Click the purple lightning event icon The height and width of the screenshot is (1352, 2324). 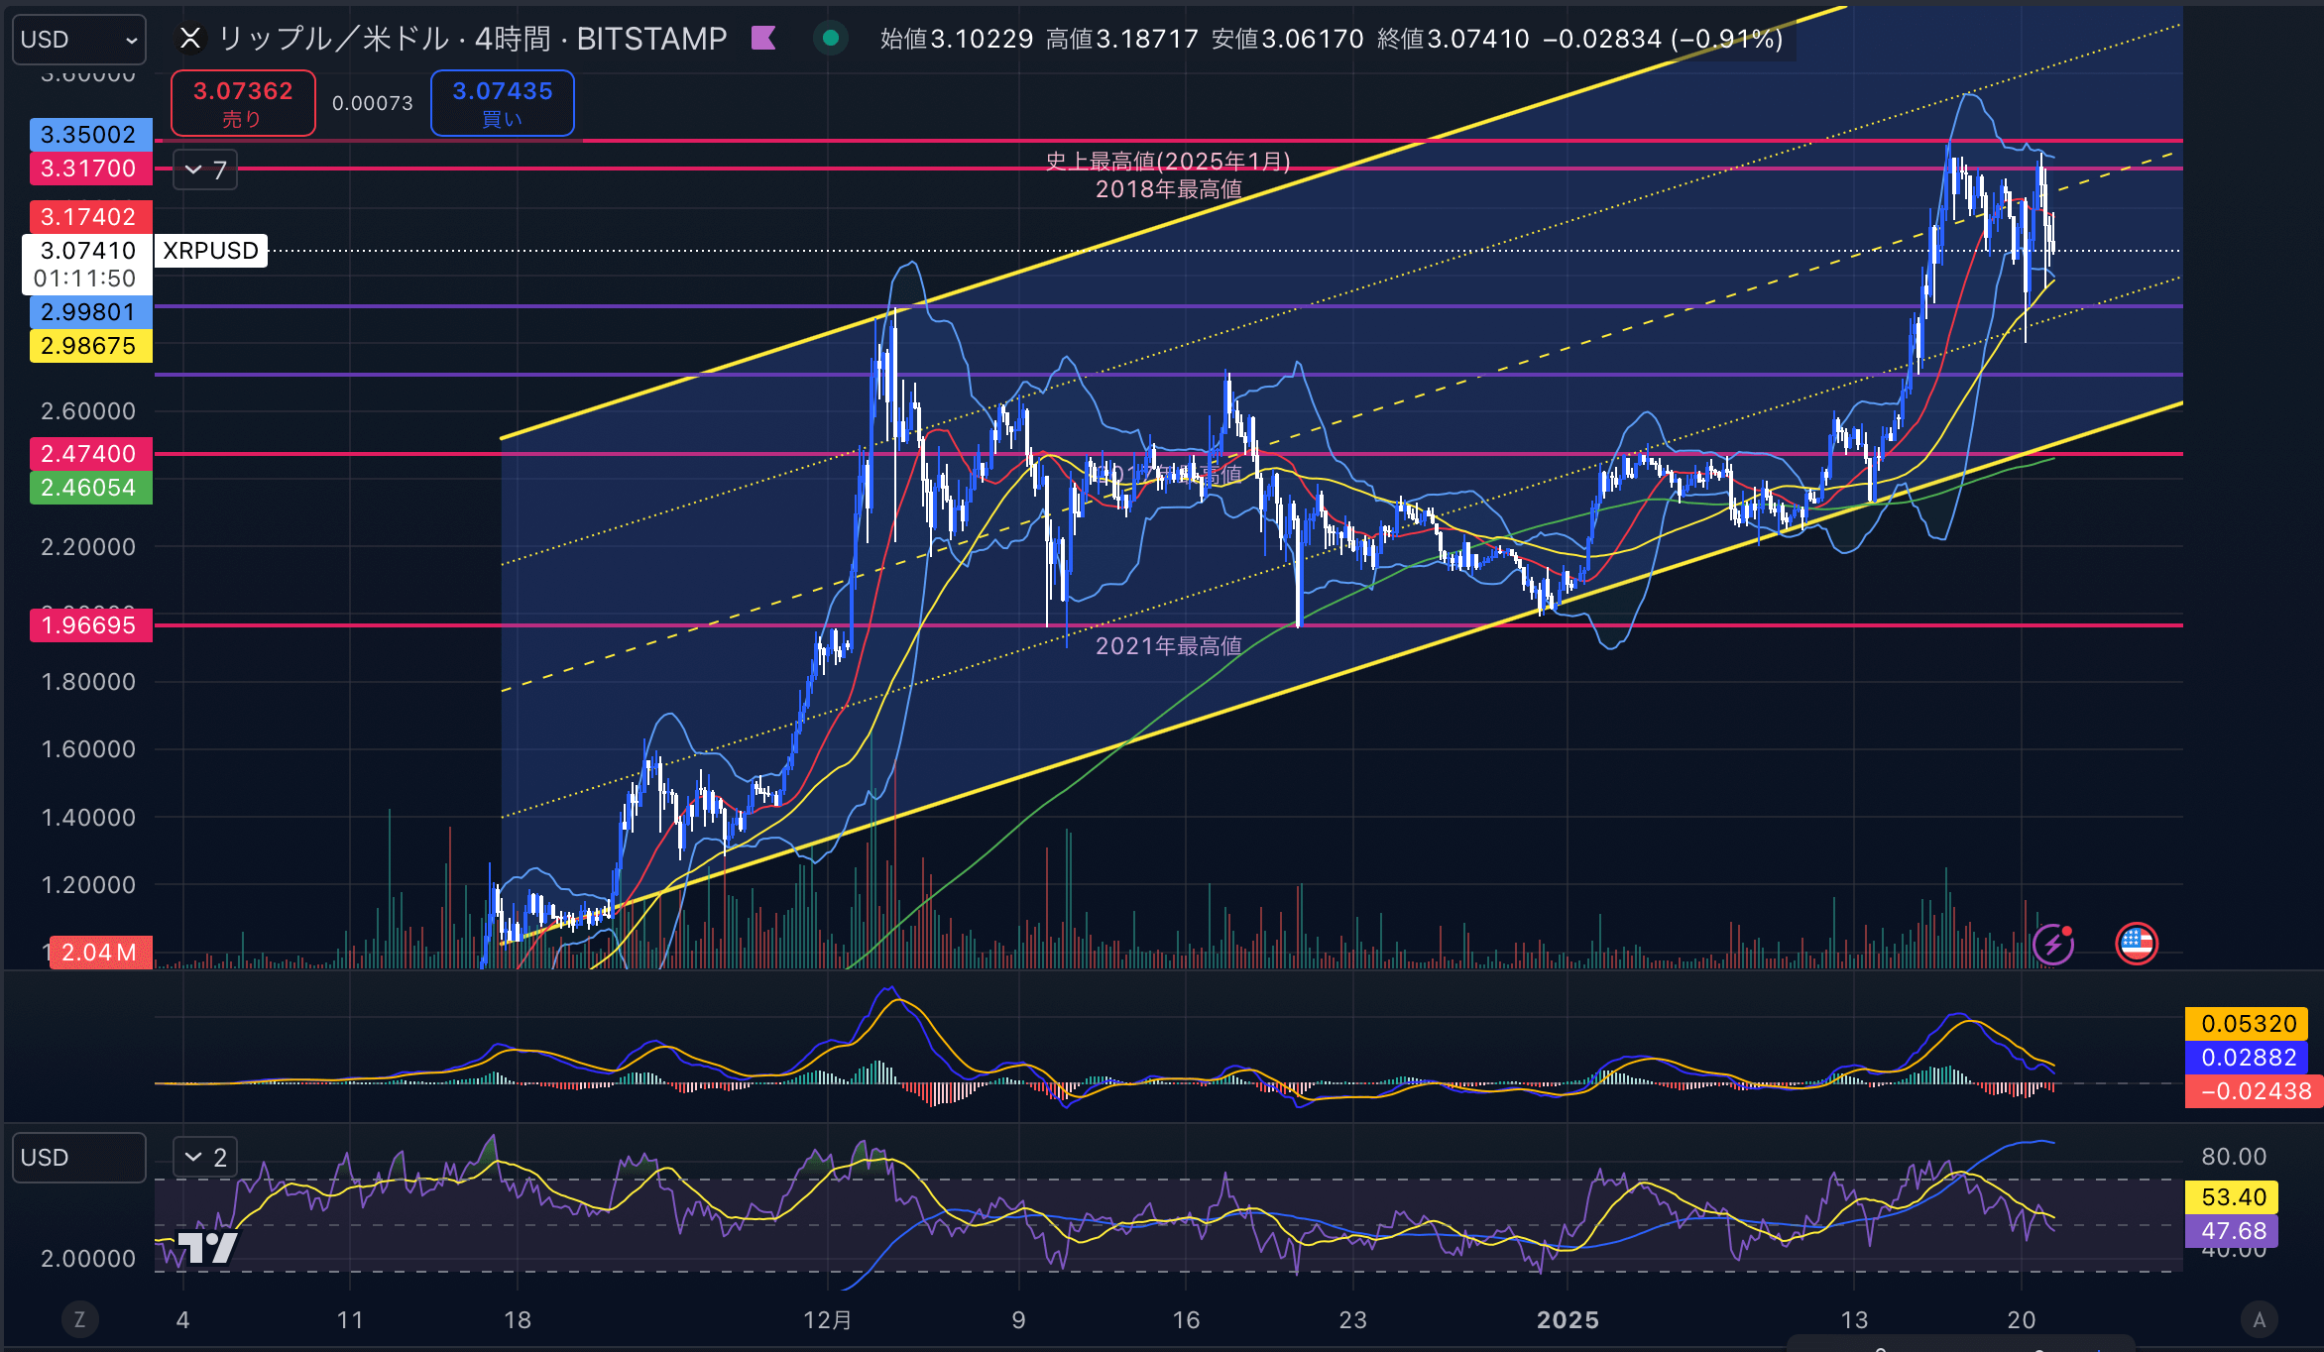click(x=2053, y=944)
